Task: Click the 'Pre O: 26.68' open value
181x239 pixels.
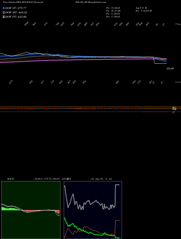Action: tap(113, 8)
